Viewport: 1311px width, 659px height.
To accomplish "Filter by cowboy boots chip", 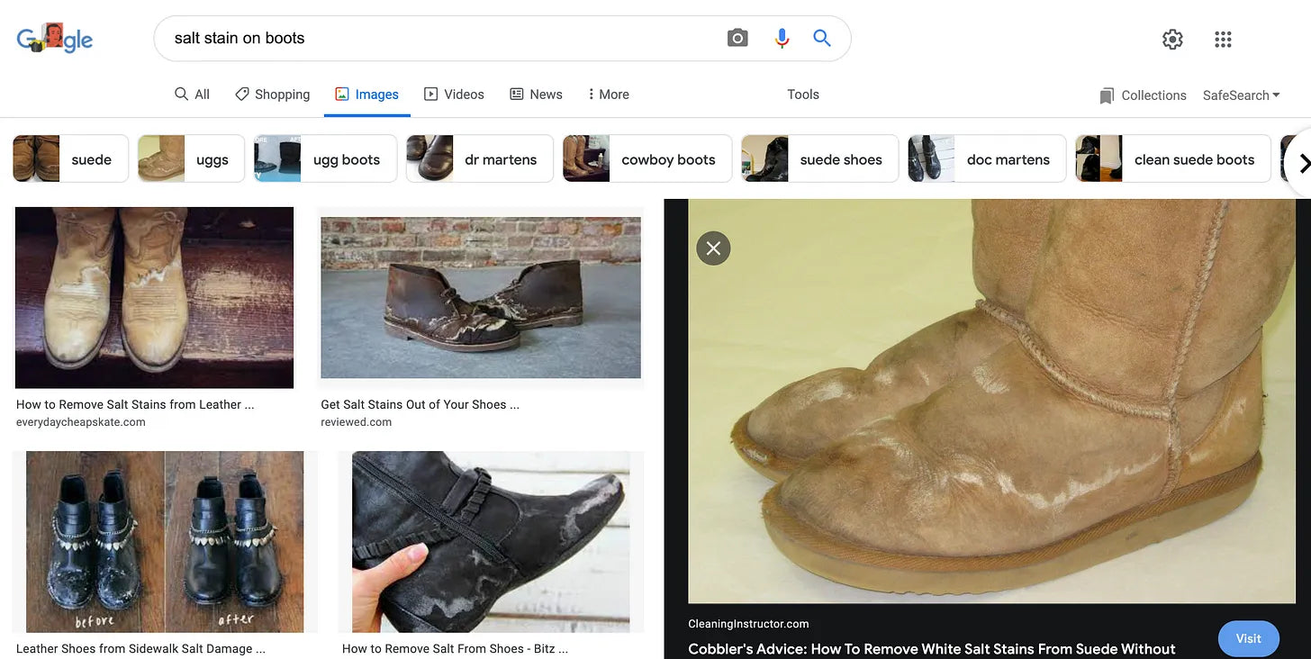I will point(646,158).
